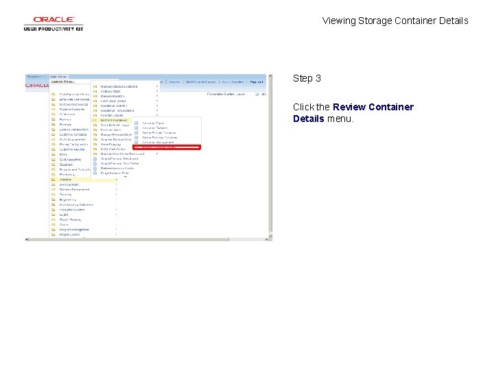Open the Favorites dropdown

coord(35,77)
